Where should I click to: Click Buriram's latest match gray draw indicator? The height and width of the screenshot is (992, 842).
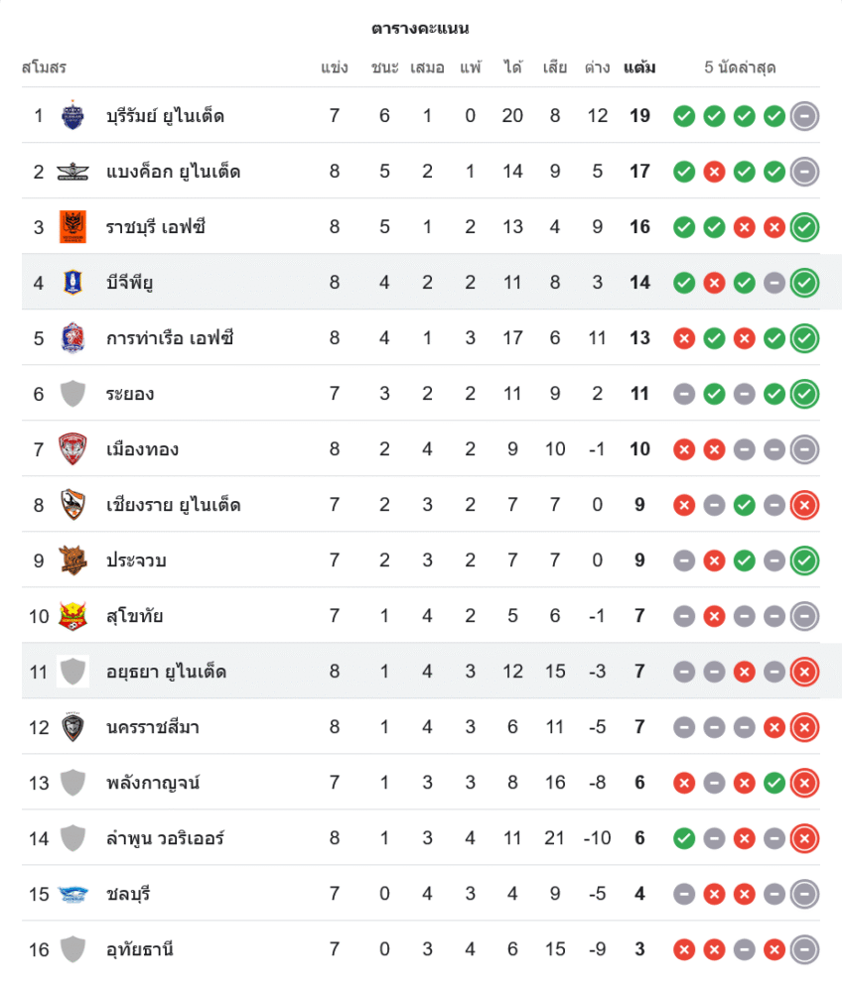[805, 116]
